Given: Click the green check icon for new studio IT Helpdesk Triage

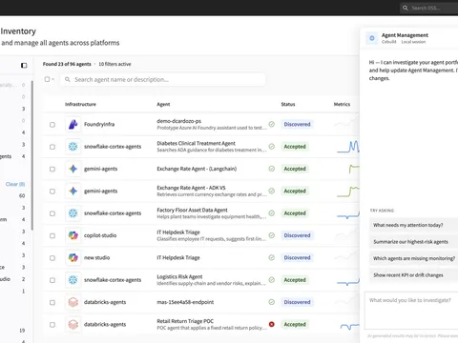Looking at the screenshot, I should [x=272, y=257].
